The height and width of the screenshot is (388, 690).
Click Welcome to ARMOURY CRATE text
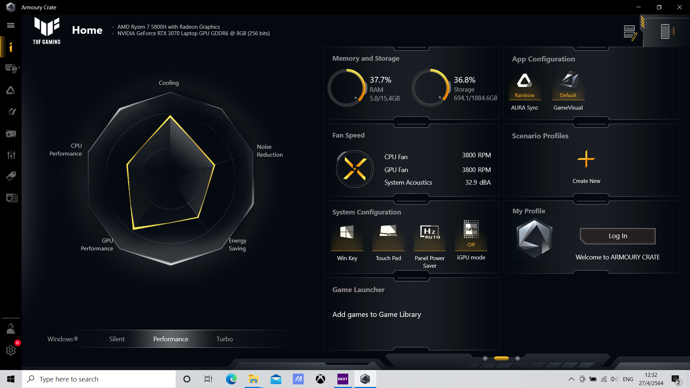(x=617, y=257)
